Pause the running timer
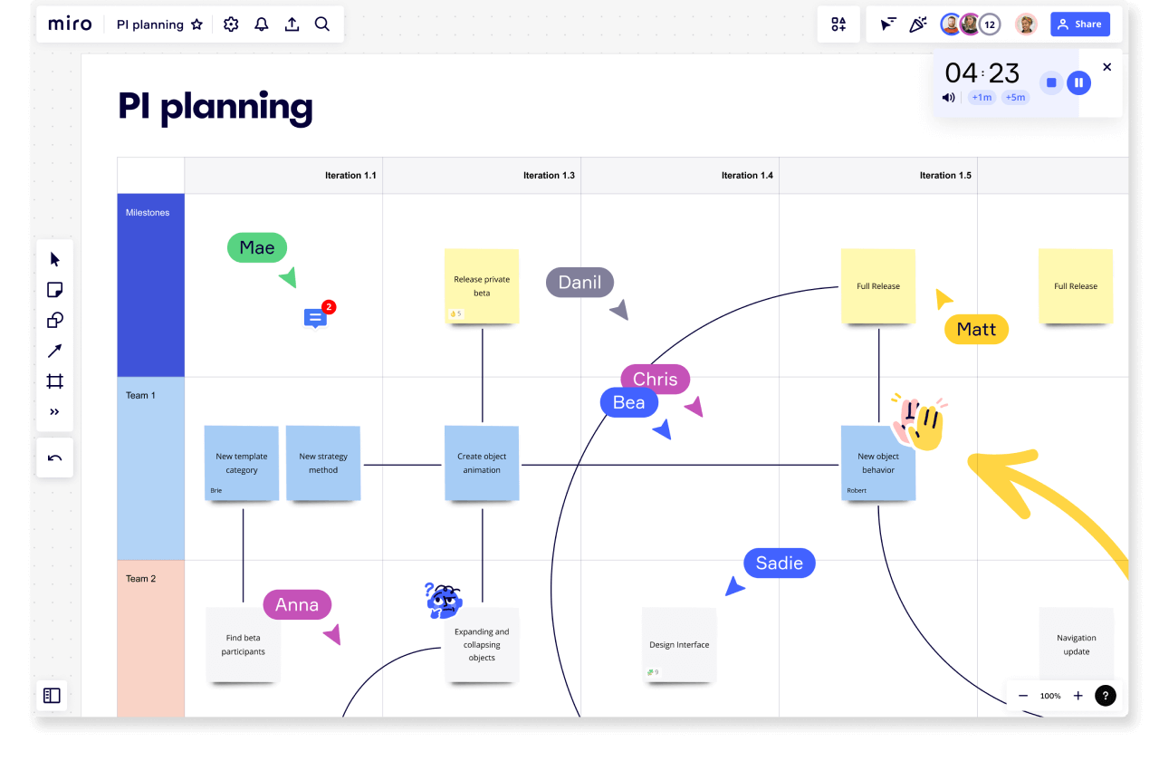 coord(1078,82)
